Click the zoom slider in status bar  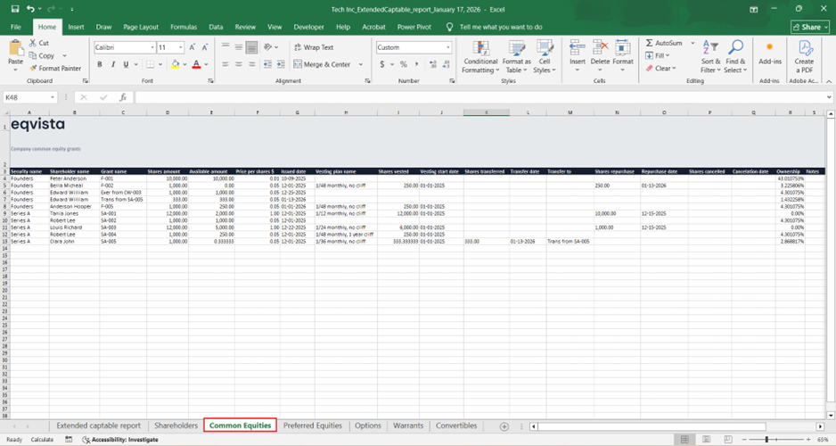[x=767, y=440]
